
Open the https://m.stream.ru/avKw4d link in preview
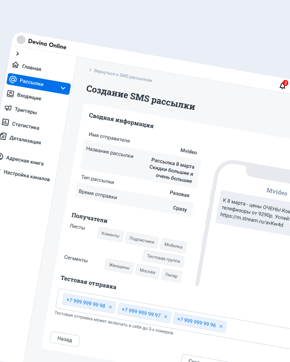252,220
